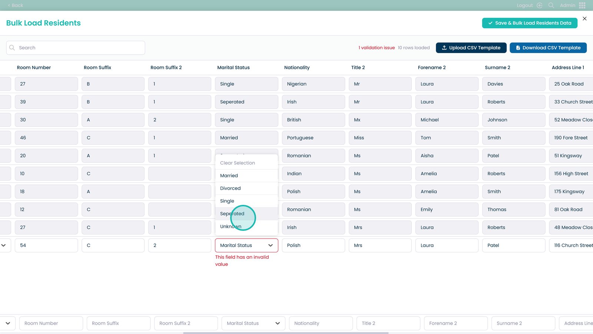This screenshot has height=334, width=593.
Task: Click the file icon on Download CSV Template
Action: (518, 48)
